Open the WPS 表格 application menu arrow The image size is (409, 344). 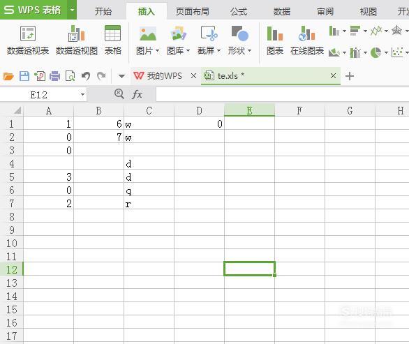(72, 10)
